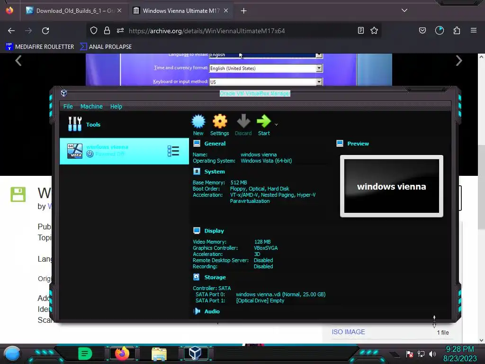Click the General section icon
This screenshot has width=485, height=364.
[x=197, y=143]
